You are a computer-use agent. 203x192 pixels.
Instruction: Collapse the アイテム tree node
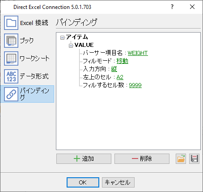62,38
